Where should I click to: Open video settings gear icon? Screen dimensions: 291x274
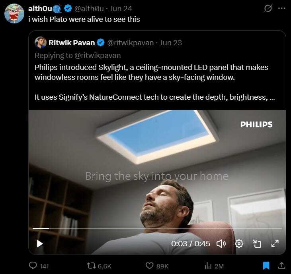click(x=239, y=244)
